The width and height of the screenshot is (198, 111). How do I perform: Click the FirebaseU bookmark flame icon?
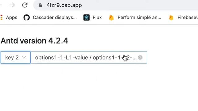coord(171,18)
